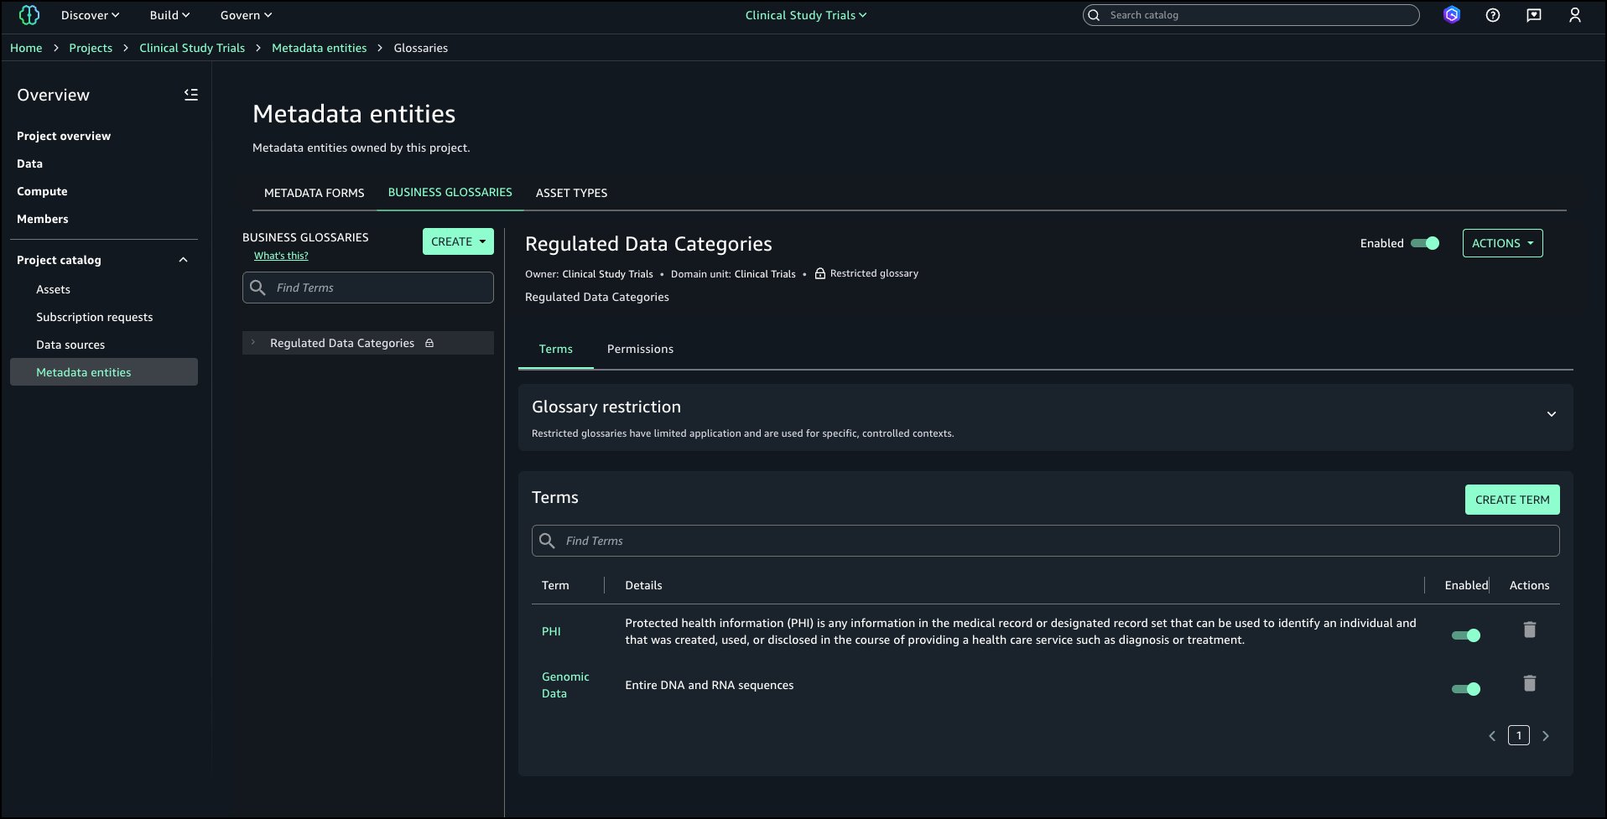Go to next page of terms
1607x819 pixels.
click(1546, 736)
